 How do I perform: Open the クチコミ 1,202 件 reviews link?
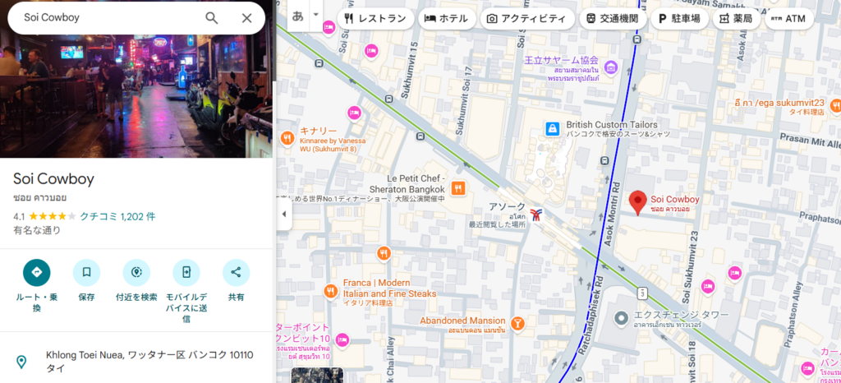(x=117, y=217)
